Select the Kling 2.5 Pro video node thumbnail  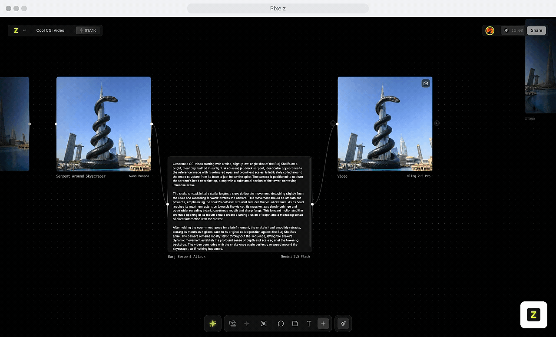pyautogui.click(x=385, y=124)
